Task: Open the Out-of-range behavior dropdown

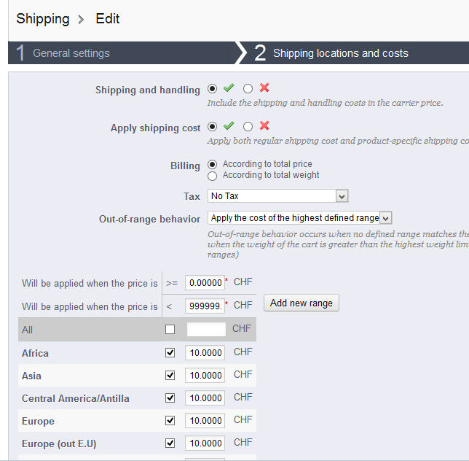Action: [x=300, y=218]
